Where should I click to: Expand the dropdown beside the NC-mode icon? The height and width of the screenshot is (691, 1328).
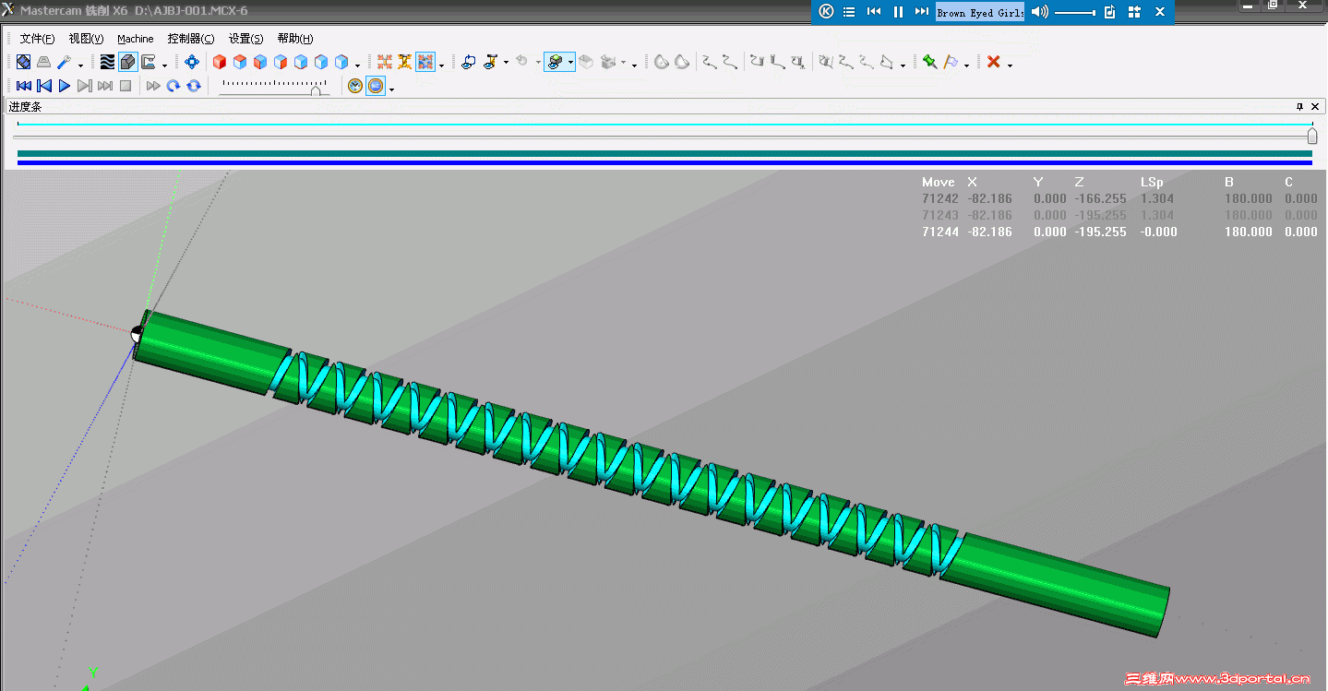tap(392, 89)
